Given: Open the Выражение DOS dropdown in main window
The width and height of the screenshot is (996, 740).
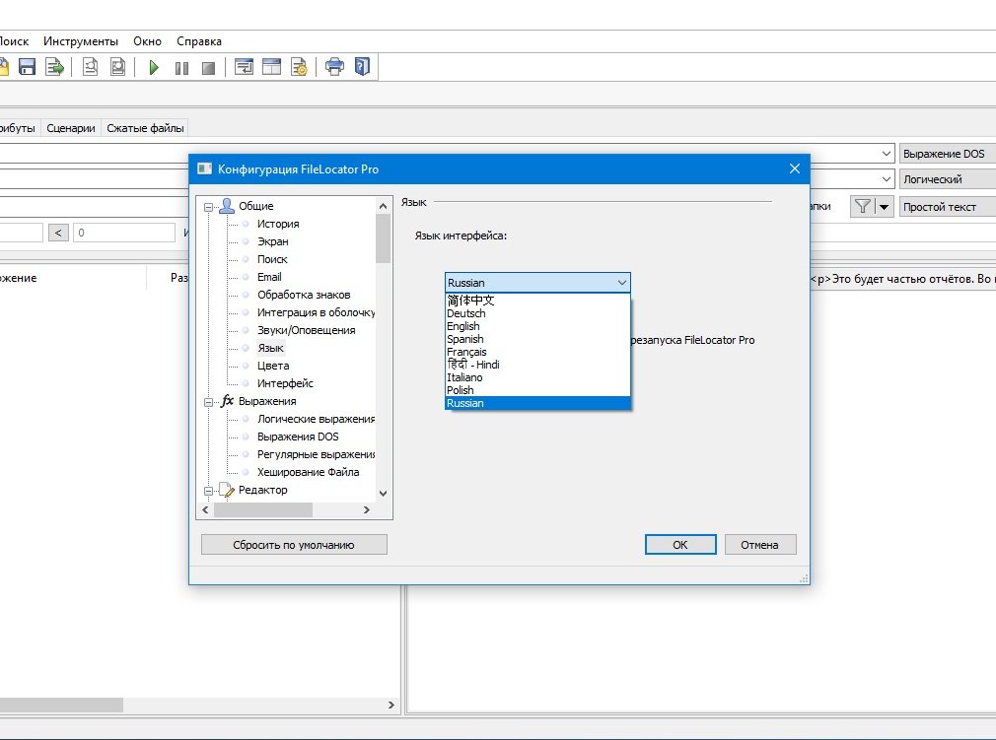Looking at the screenshot, I should tap(947, 154).
